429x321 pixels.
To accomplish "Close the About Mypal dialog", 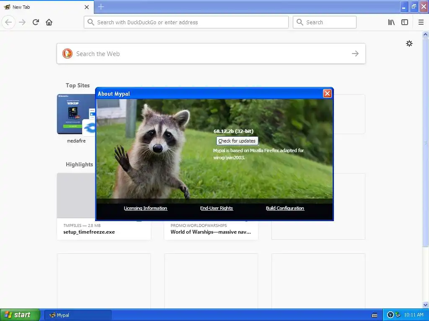I will pyautogui.click(x=327, y=93).
